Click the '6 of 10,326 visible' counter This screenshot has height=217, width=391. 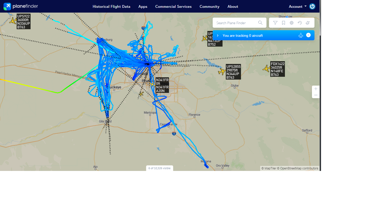coord(159,168)
